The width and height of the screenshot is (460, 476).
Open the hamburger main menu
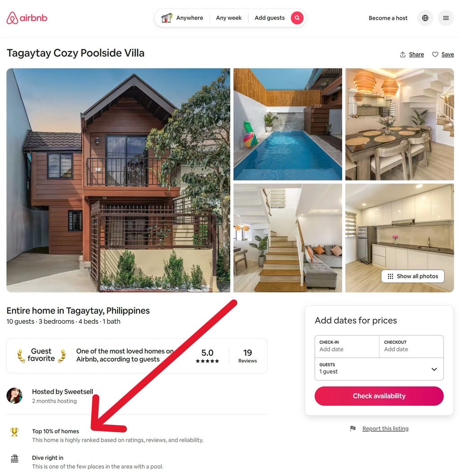point(446,18)
